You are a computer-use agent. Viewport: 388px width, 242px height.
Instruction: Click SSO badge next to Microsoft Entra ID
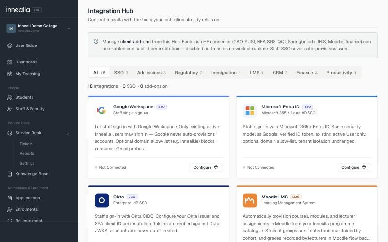(x=307, y=107)
